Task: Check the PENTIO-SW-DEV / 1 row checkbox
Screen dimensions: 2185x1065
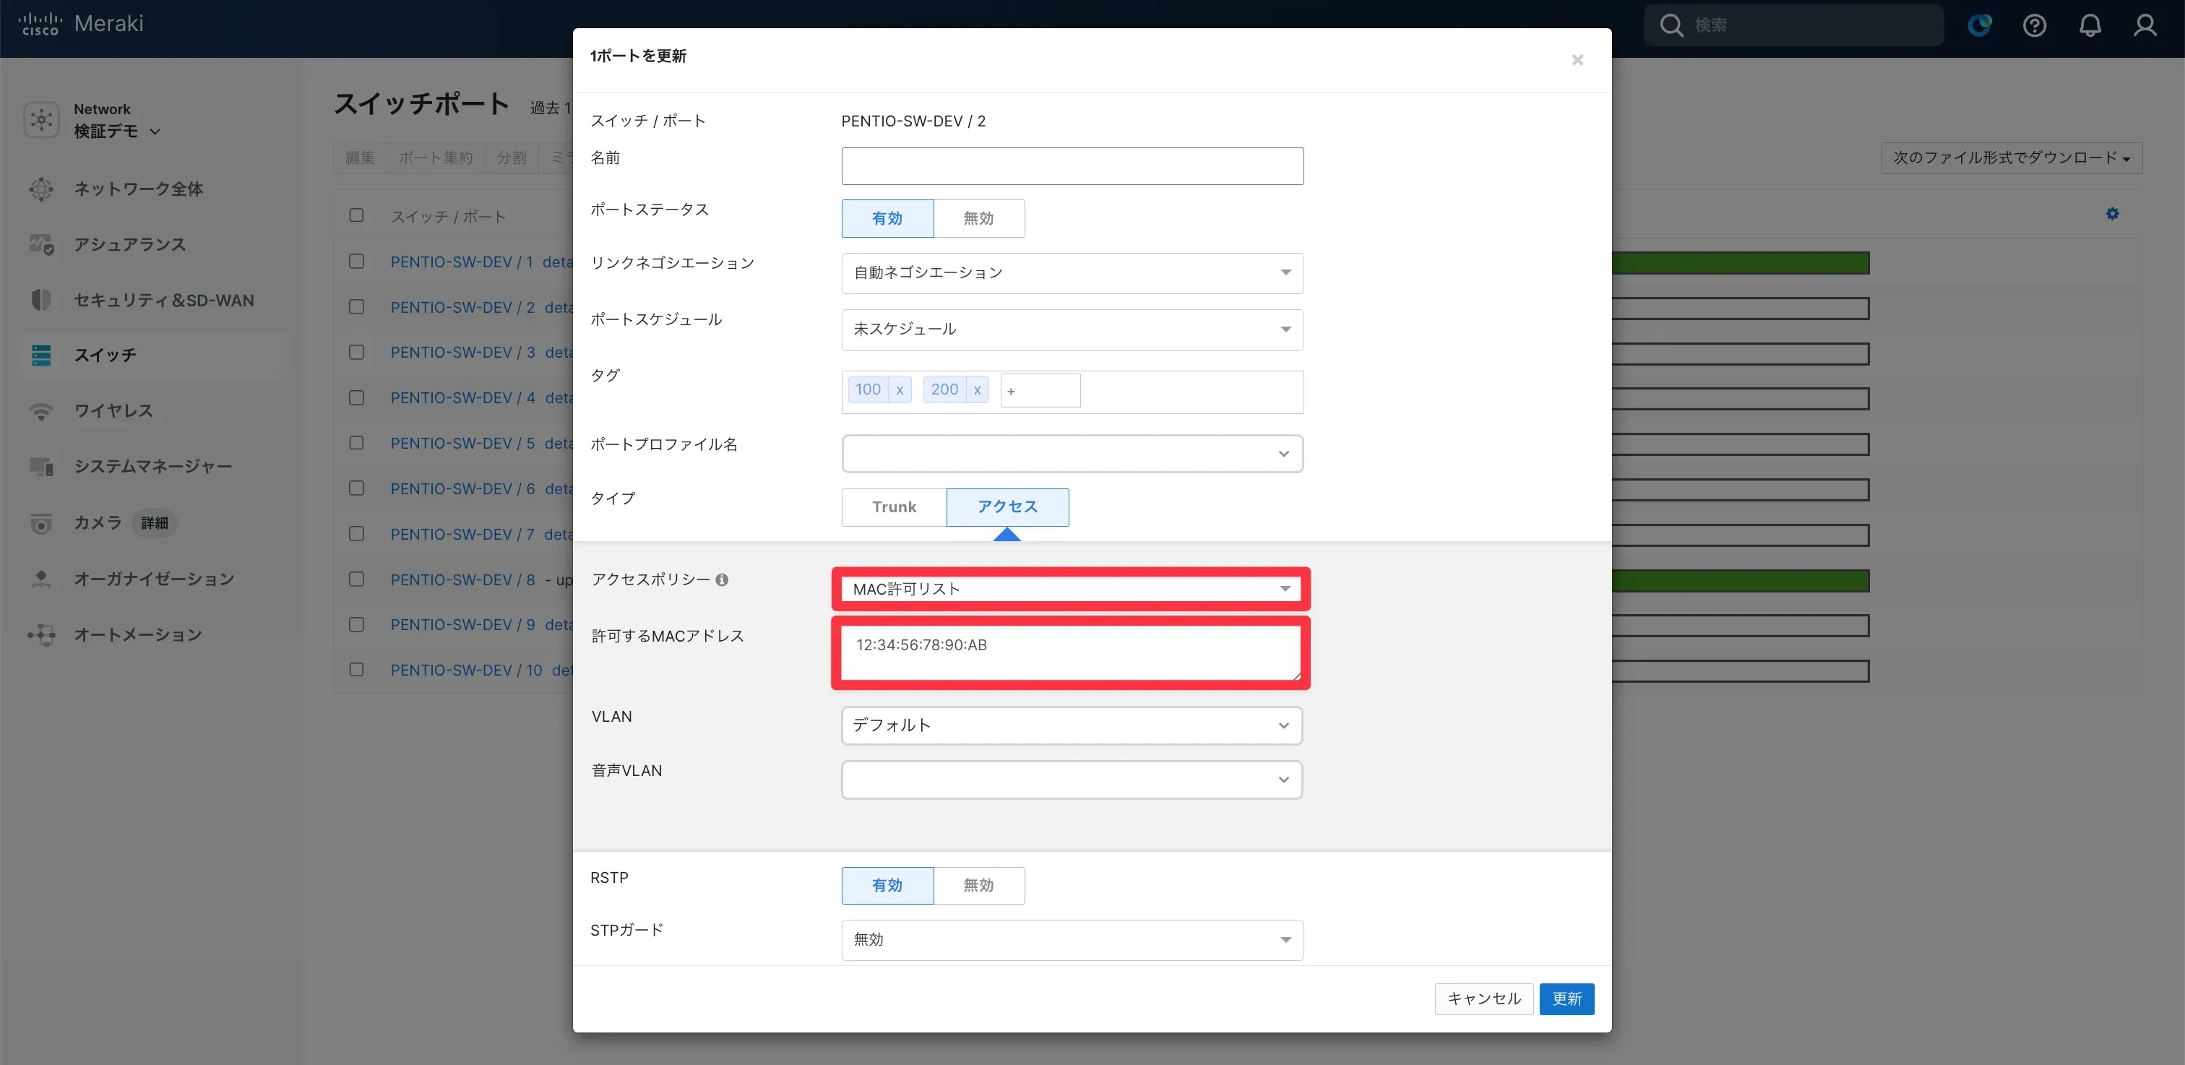Action: click(356, 261)
